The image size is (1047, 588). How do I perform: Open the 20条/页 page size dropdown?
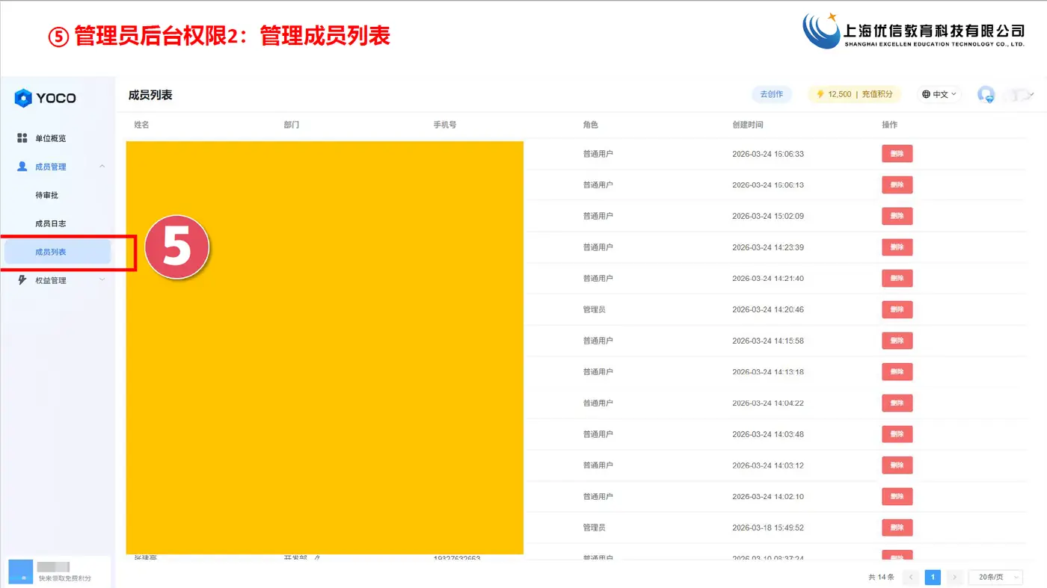coord(996,577)
